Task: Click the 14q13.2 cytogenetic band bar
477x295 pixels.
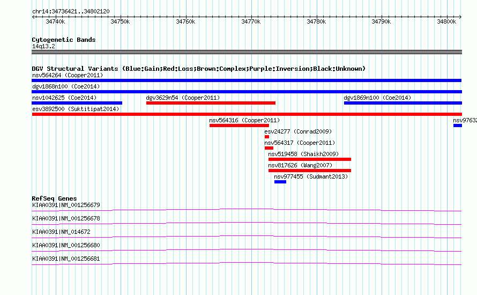Action: tap(247, 52)
